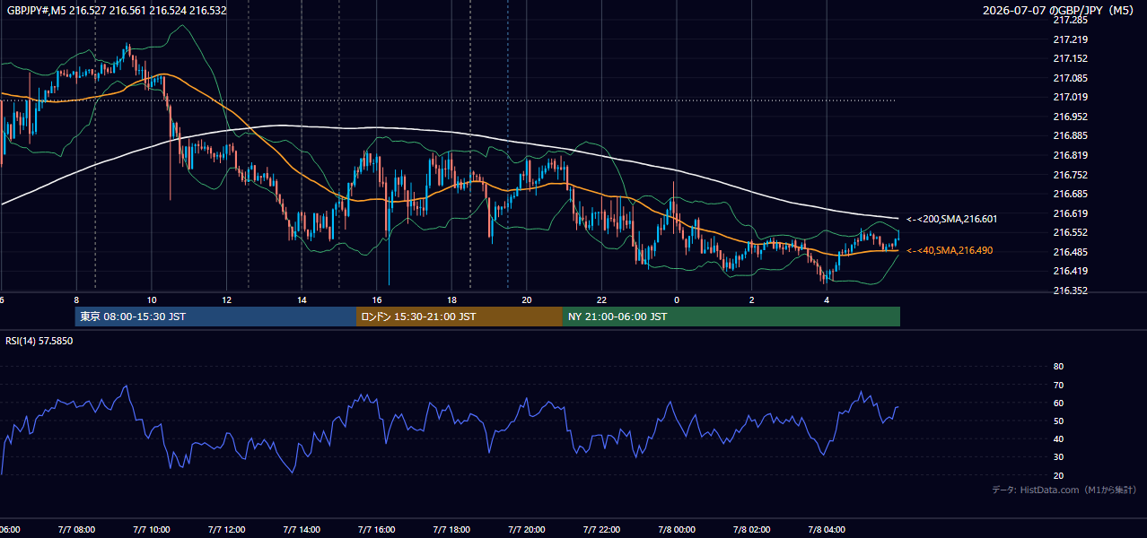Click the 200 SMA 216.601 label
Image resolution: width=1147 pixels, height=538 pixels.
point(952,219)
